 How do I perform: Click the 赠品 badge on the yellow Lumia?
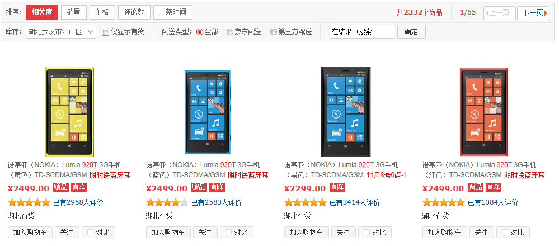[x=61, y=187]
